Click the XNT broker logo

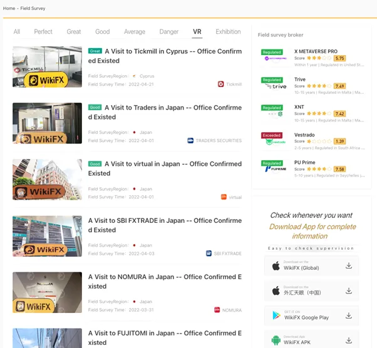[276, 114]
